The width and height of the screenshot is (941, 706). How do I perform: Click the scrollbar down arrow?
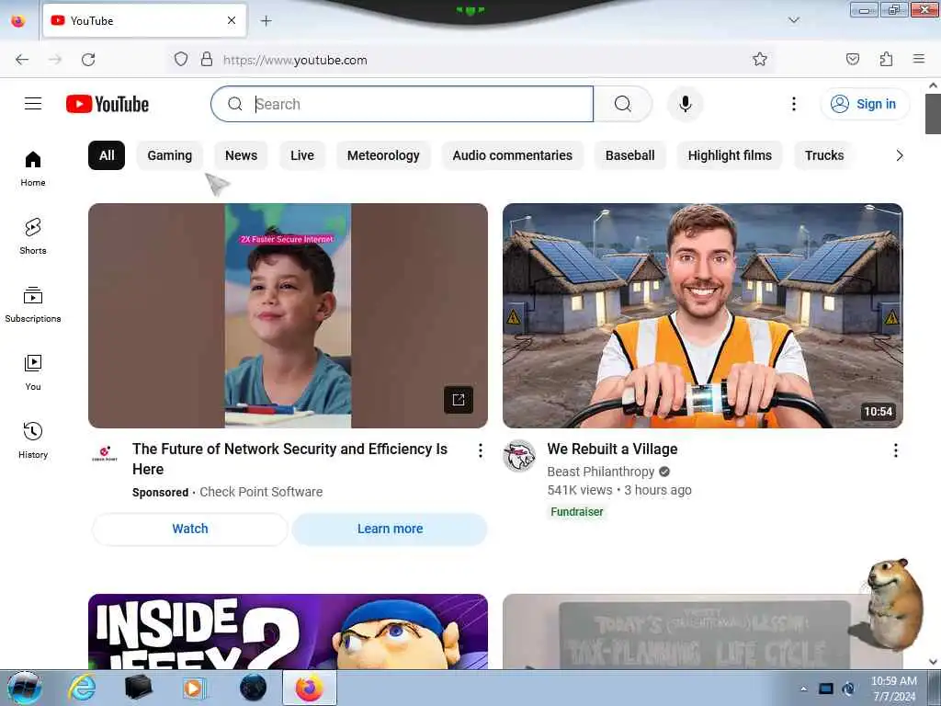coord(933,662)
